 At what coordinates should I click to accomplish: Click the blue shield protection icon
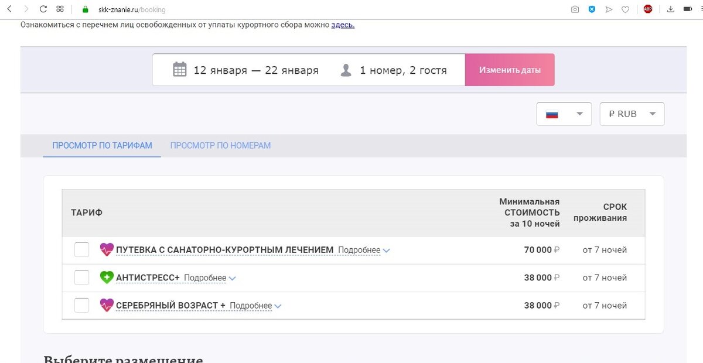click(x=592, y=9)
